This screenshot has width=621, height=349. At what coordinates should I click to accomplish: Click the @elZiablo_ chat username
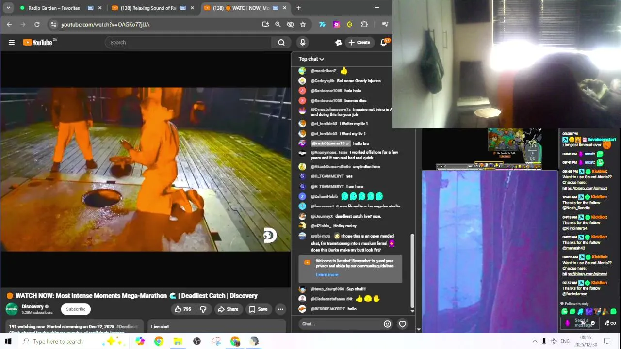tap(321, 226)
